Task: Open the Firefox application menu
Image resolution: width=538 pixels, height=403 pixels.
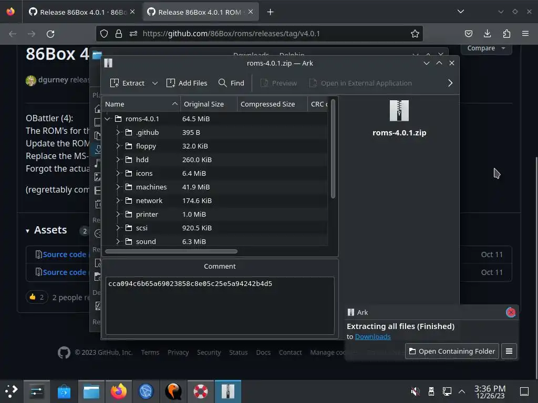Action: 525,34
